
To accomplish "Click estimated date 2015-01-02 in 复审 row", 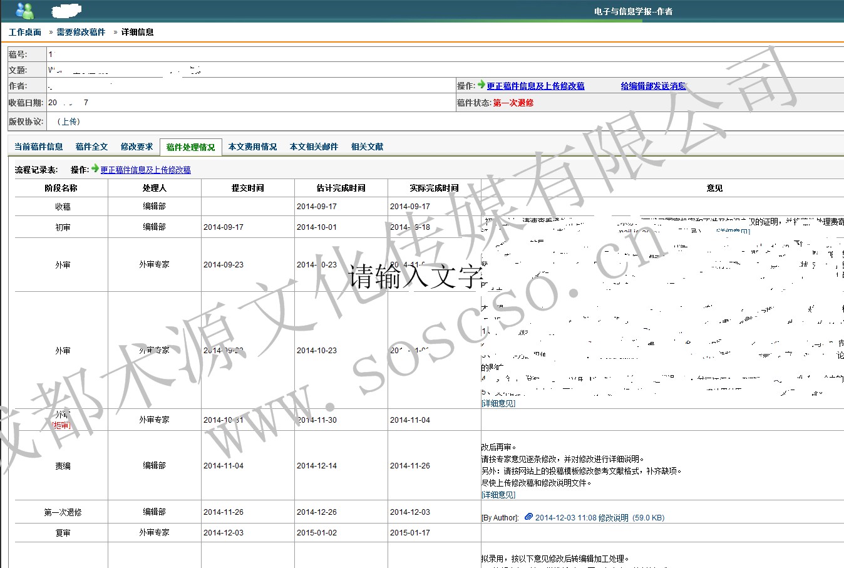I will tap(317, 533).
